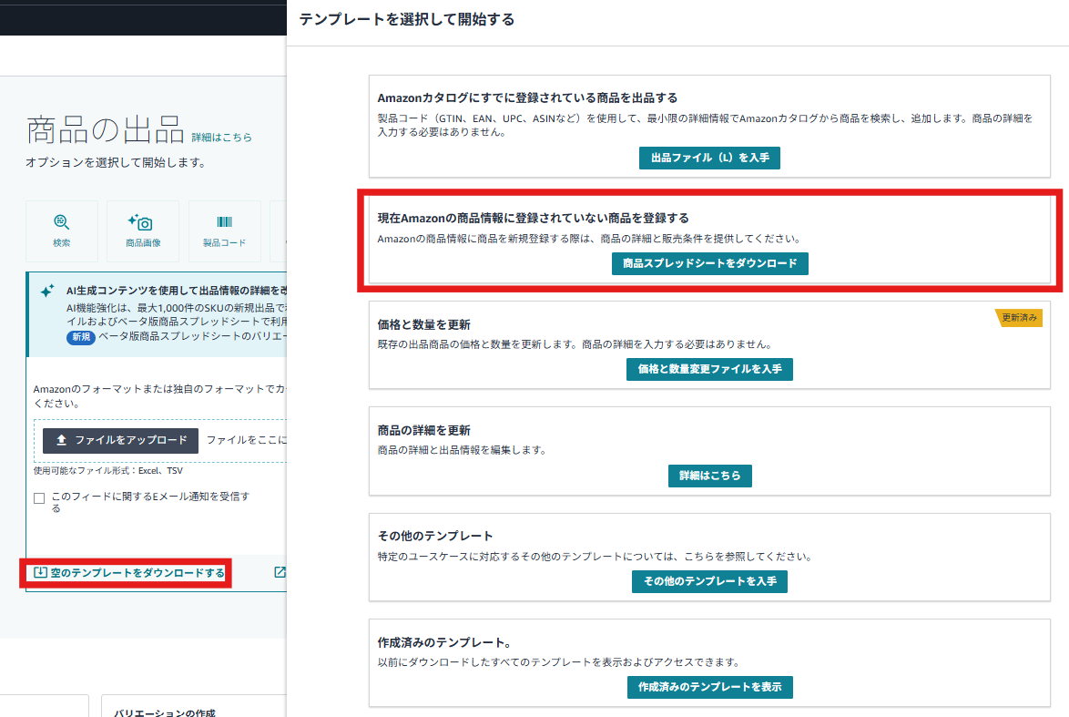This screenshot has height=717, width=1069.
Task: Click 空のテンプレートをダウンロードする link
Action: coord(137,573)
